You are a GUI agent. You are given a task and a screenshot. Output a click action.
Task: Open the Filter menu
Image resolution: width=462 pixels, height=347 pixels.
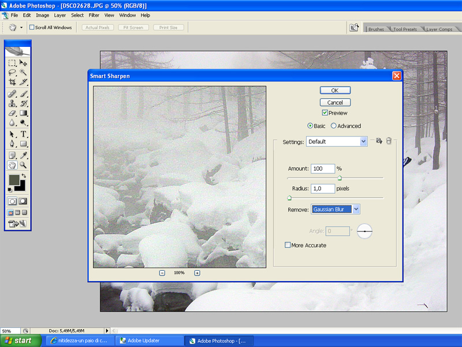(x=94, y=15)
